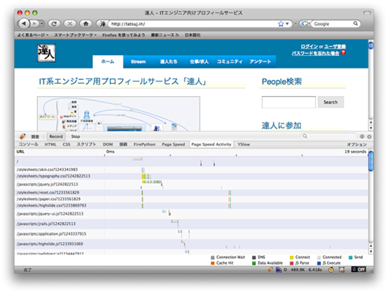This screenshot has width=388, height=293.
Task: Open the mind-map diagram image
Action: tap(119, 114)
